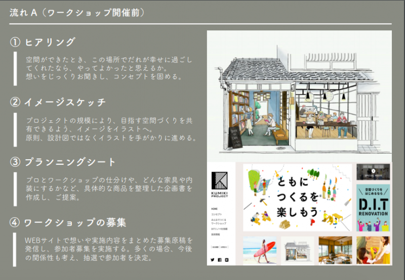Open the fourth sidebar menu item starting with DIT

tap(219, 229)
